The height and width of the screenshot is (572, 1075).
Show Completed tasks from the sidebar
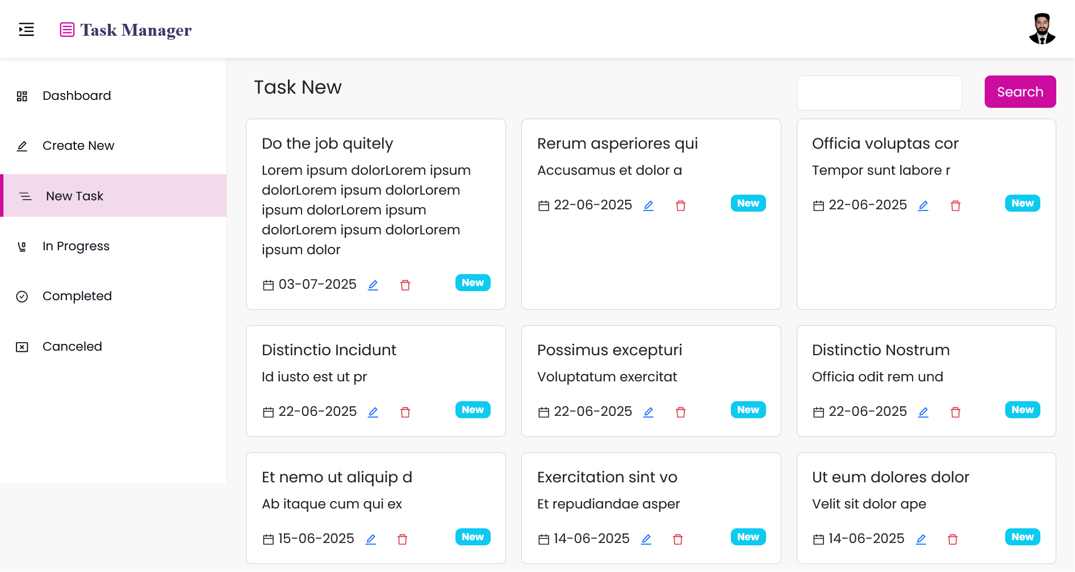(77, 296)
